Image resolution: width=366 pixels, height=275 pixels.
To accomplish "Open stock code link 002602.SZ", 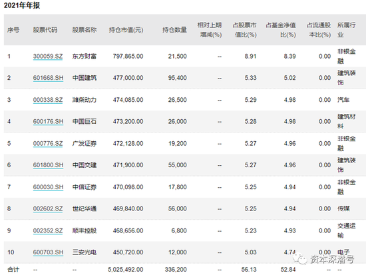I will [48, 208].
